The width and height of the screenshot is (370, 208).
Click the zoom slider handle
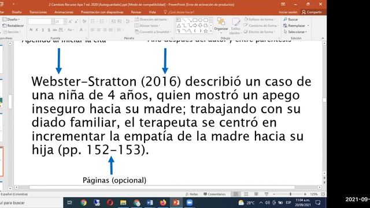tap(290, 194)
